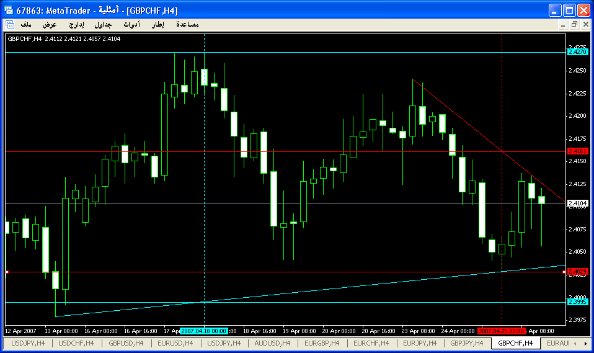Open the ملف (File) menu
The image size is (594, 353).
point(26,24)
